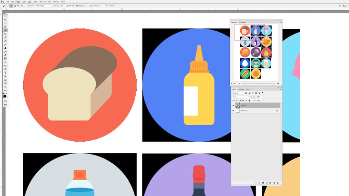Adjust the Navigator zoom slider
The height and width of the screenshot is (196, 349).
[x=260, y=84]
